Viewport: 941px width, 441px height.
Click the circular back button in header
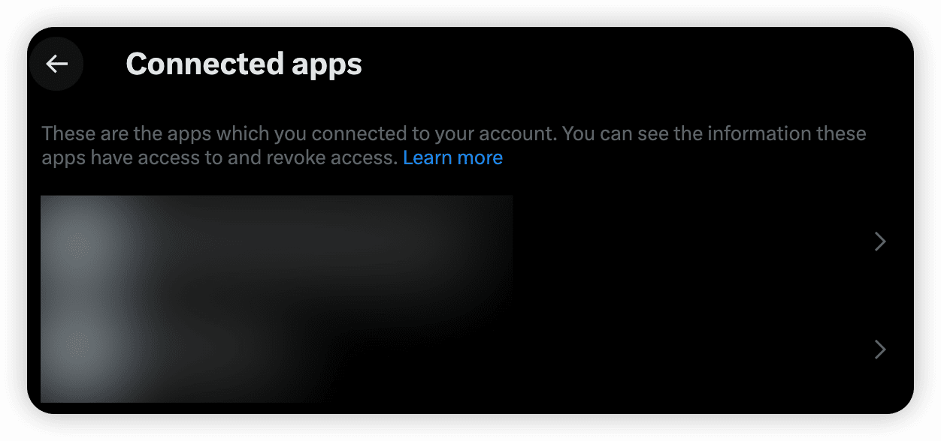pyautogui.click(x=56, y=64)
